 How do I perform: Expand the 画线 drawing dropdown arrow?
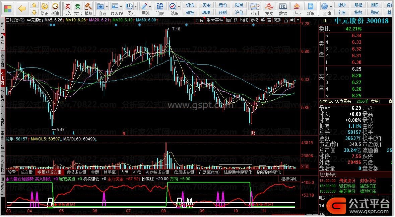coord(150,6)
